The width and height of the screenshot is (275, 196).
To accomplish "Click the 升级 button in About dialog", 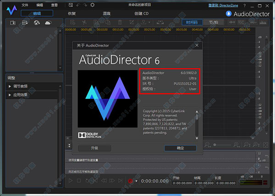I will pyautogui.click(x=94, y=148).
